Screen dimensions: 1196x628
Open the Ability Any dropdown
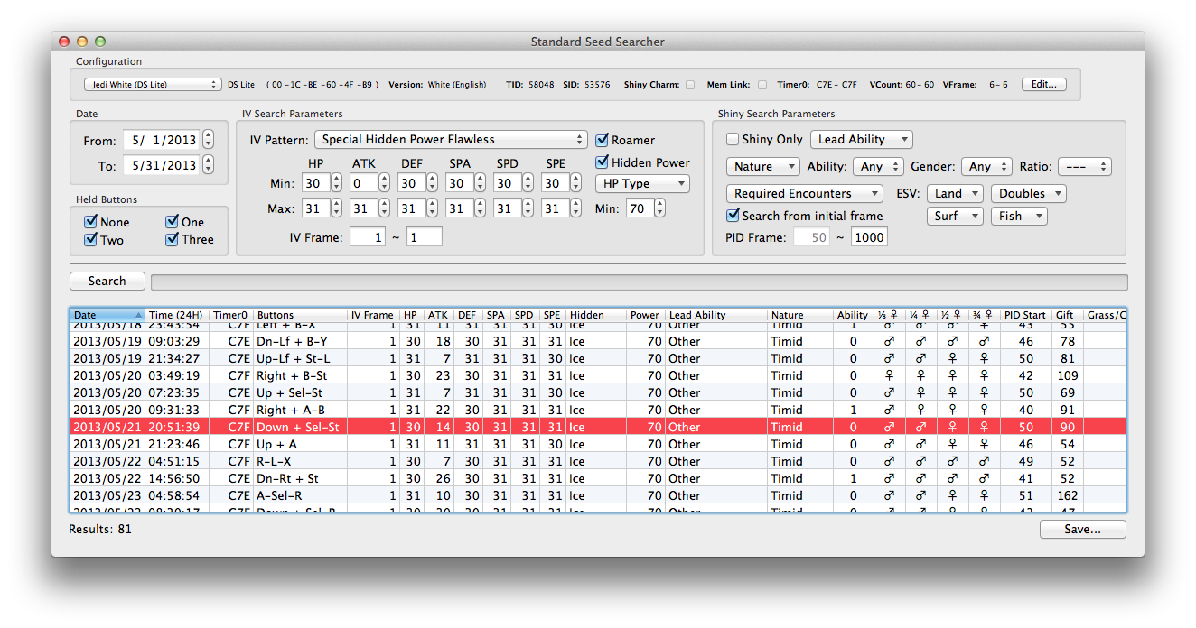click(x=878, y=167)
